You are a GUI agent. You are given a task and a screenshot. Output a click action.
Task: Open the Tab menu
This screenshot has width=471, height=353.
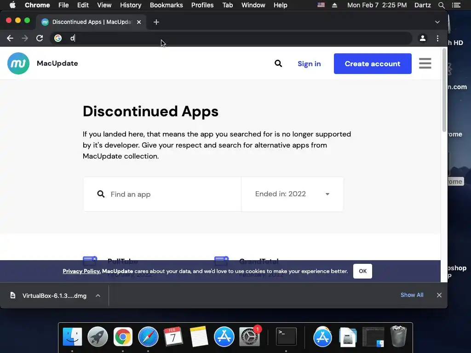[227, 5]
